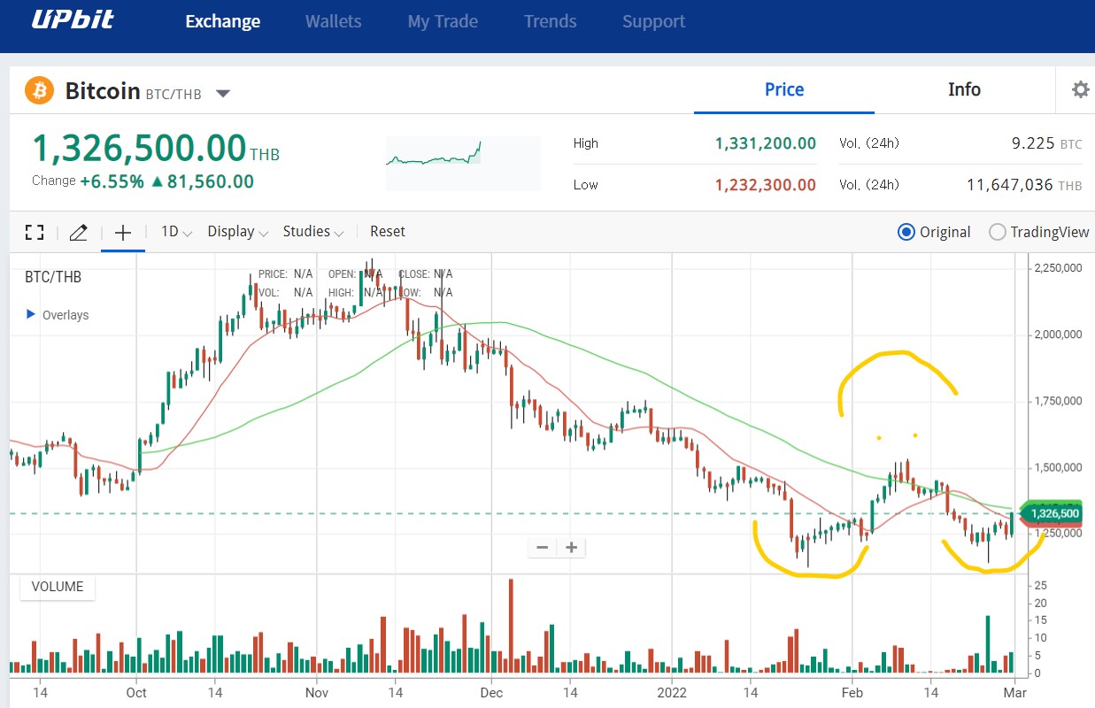Open the Studies dropdown
The width and height of the screenshot is (1095, 708).
[x=312, y=232]
